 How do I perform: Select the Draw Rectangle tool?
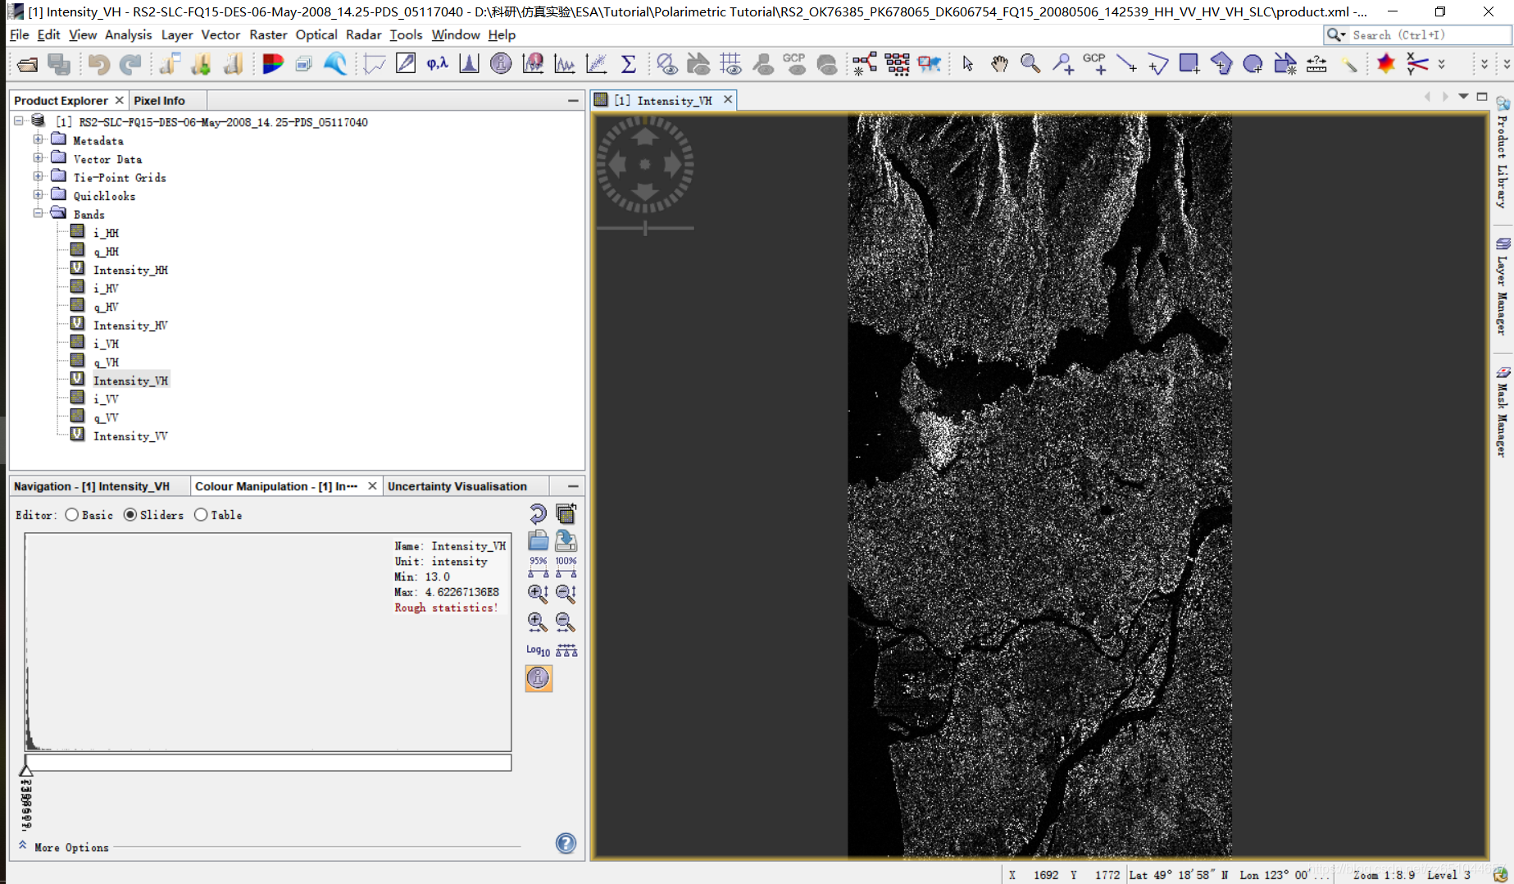pos(1189,64)
